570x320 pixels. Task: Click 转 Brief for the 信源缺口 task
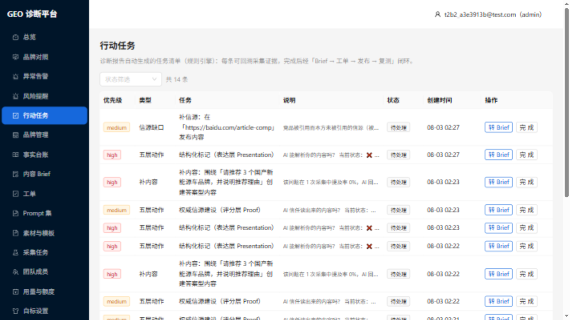click(x=499, y=128)
